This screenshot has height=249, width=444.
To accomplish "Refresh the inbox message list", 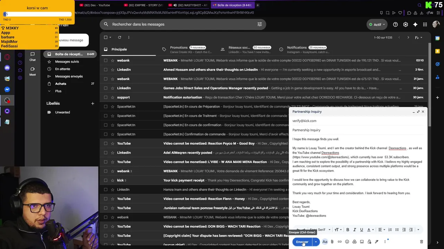I will [119, 37].
